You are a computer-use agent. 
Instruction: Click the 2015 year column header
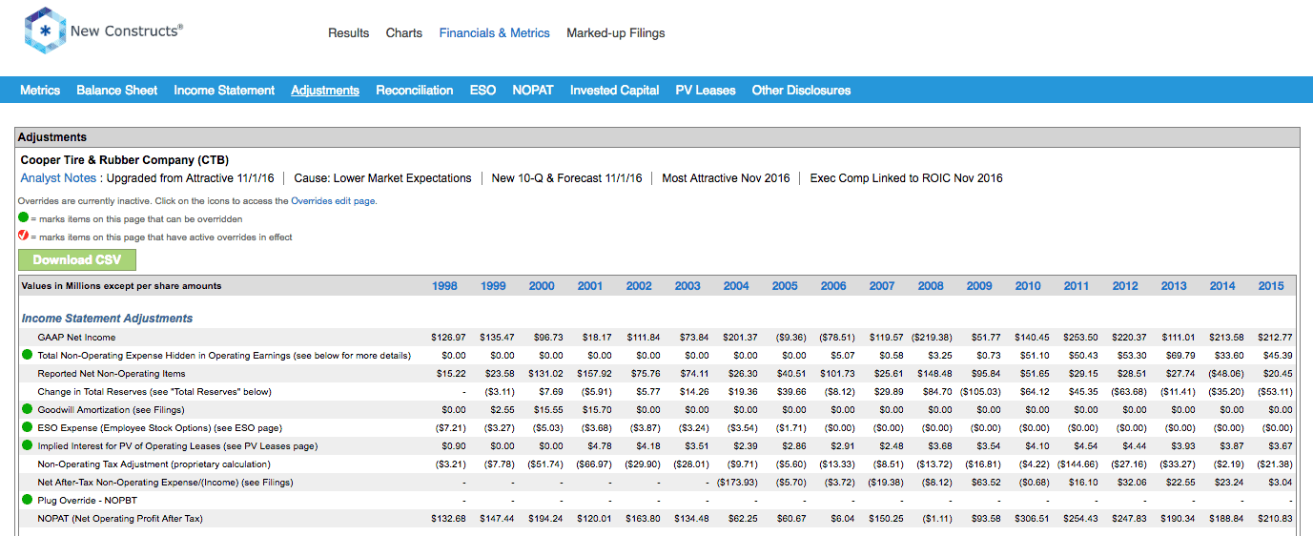click(1271, 286)
